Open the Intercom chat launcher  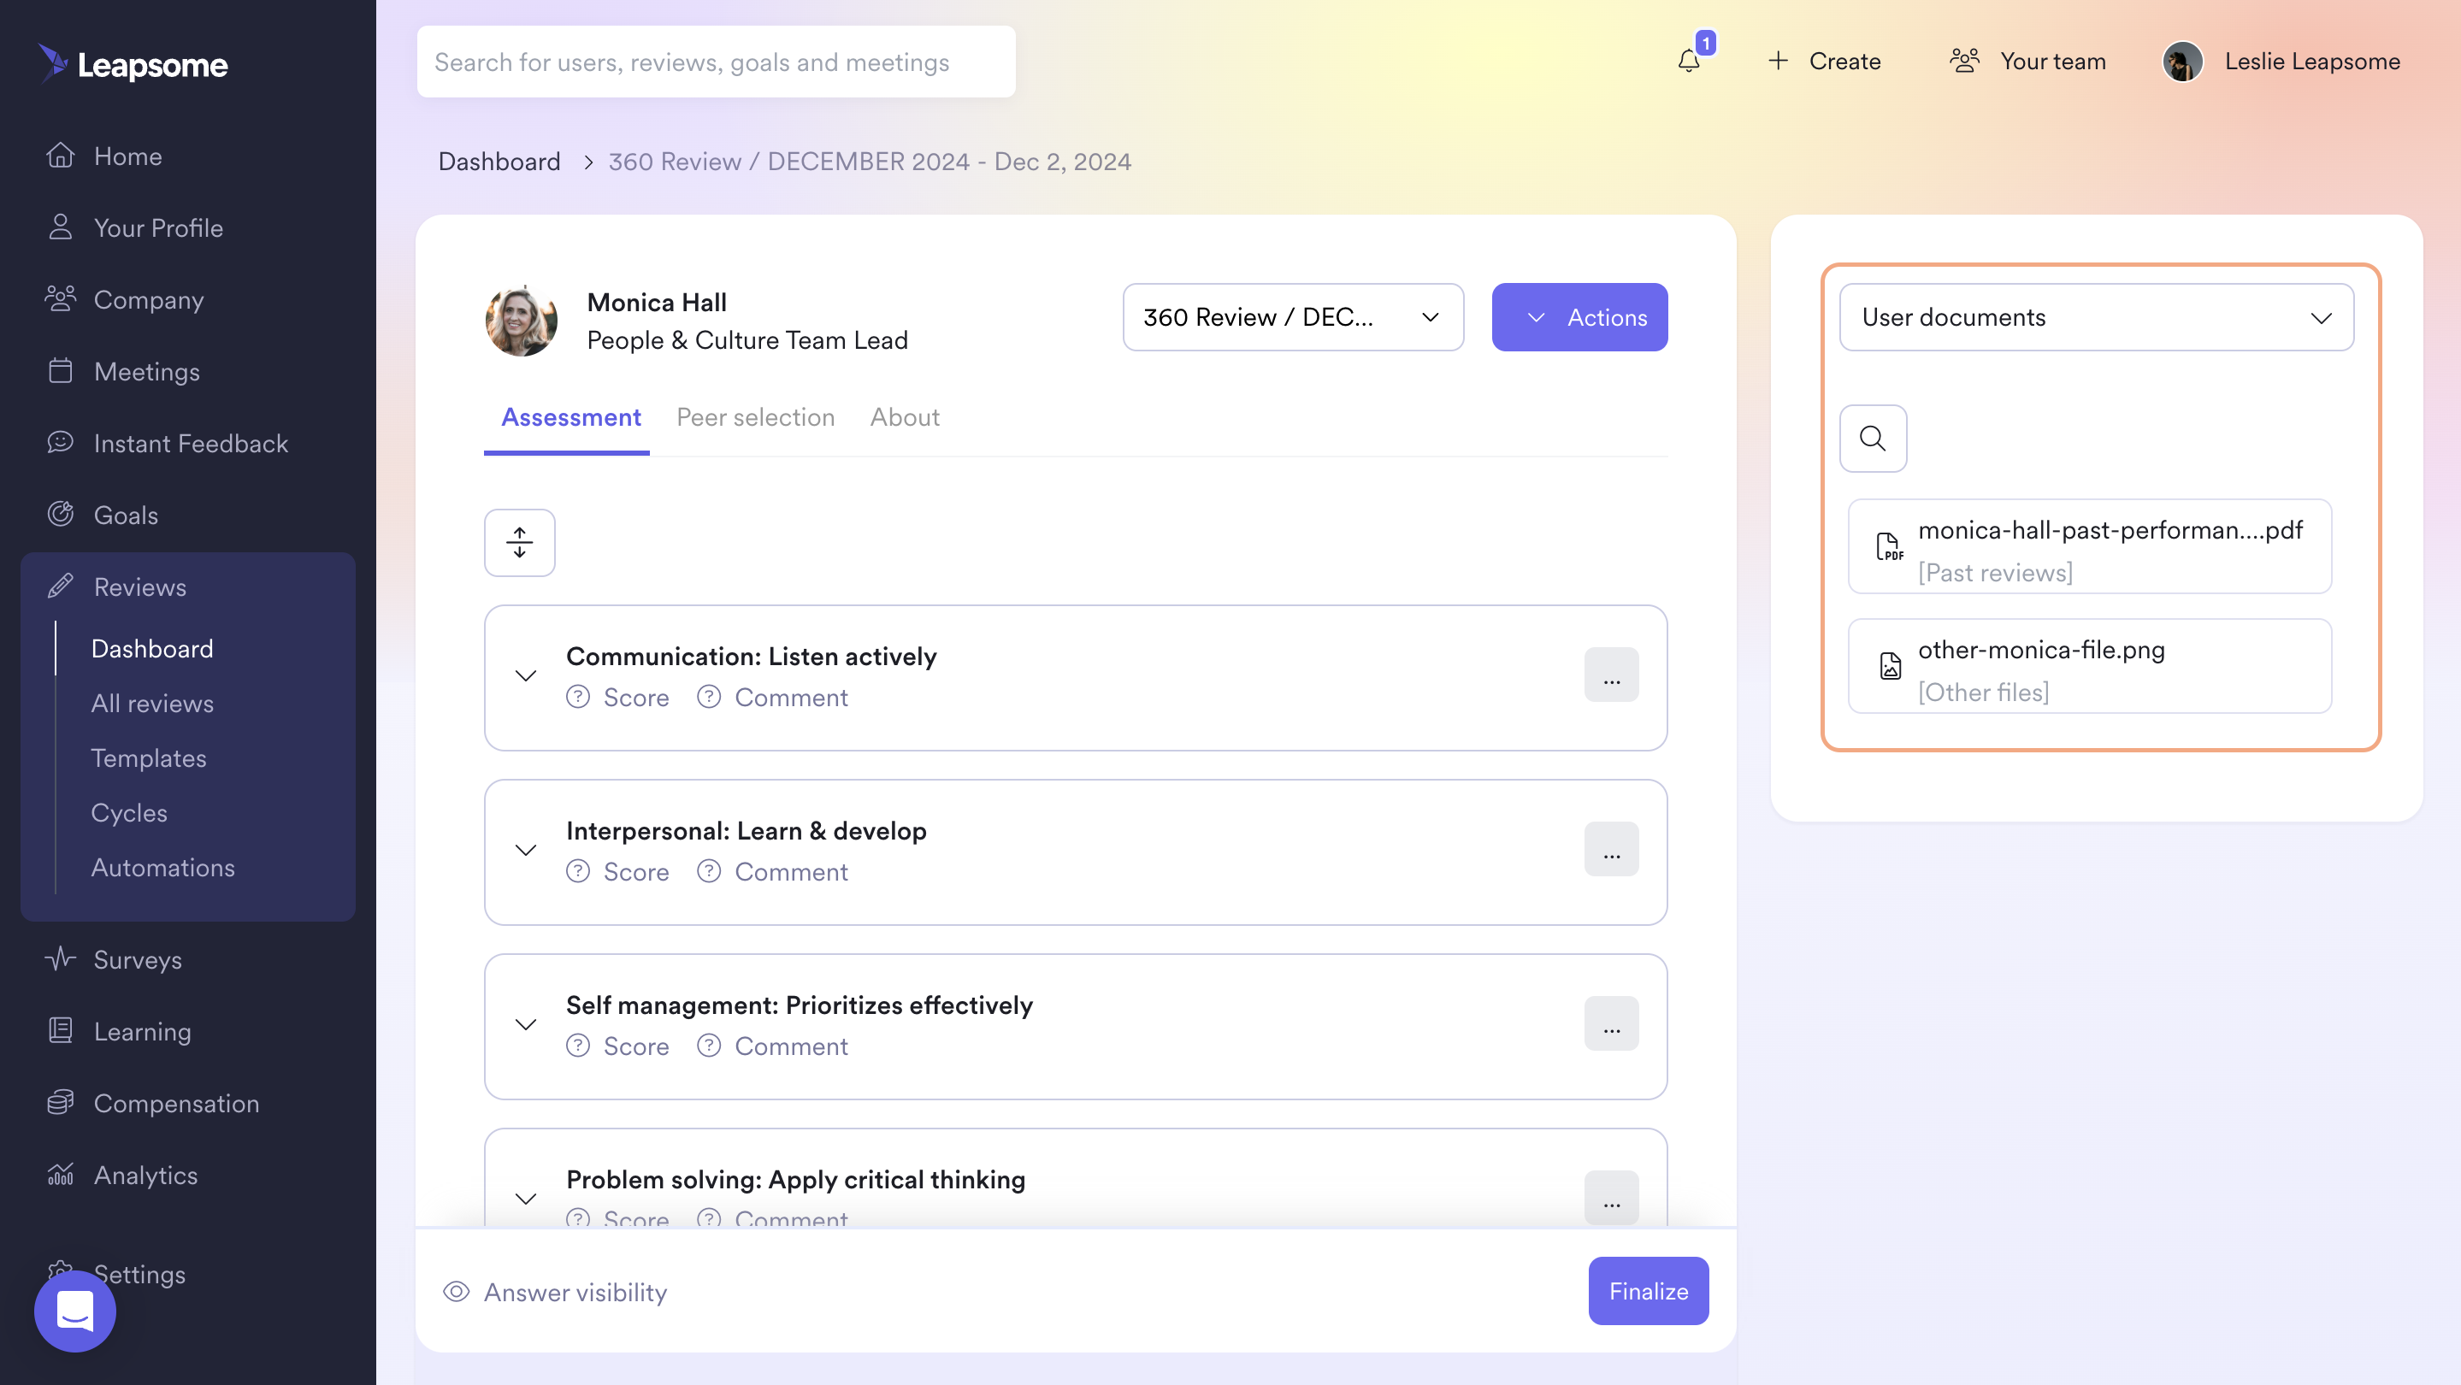[74, 1311]
